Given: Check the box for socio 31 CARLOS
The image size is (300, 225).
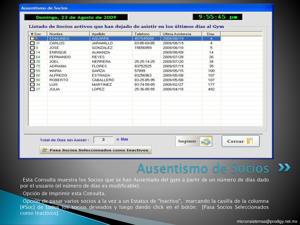Looking at the screenshot, I should point(32,43).
